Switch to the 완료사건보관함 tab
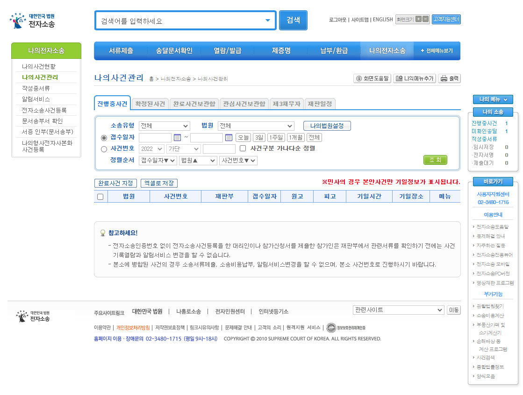The height and width of the screenshot is (395, 523). pos(194,104)
